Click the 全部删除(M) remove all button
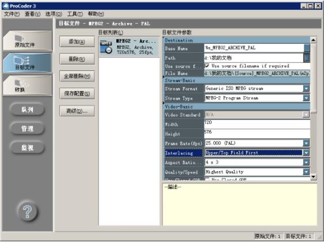This screenshot has width=324, height=242. point(77,76)
